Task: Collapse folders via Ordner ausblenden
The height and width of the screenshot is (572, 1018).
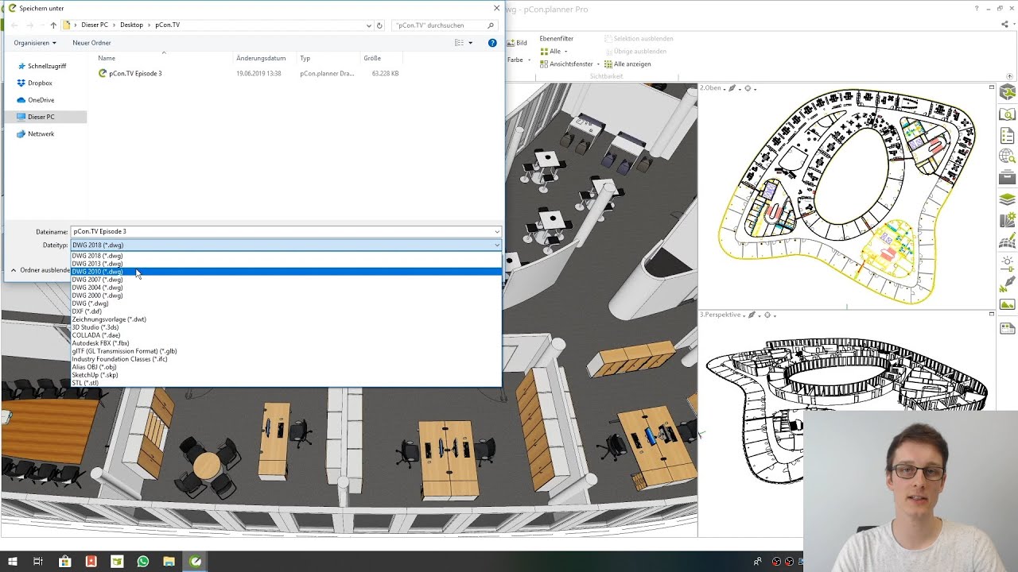Action: pos(40,270)
